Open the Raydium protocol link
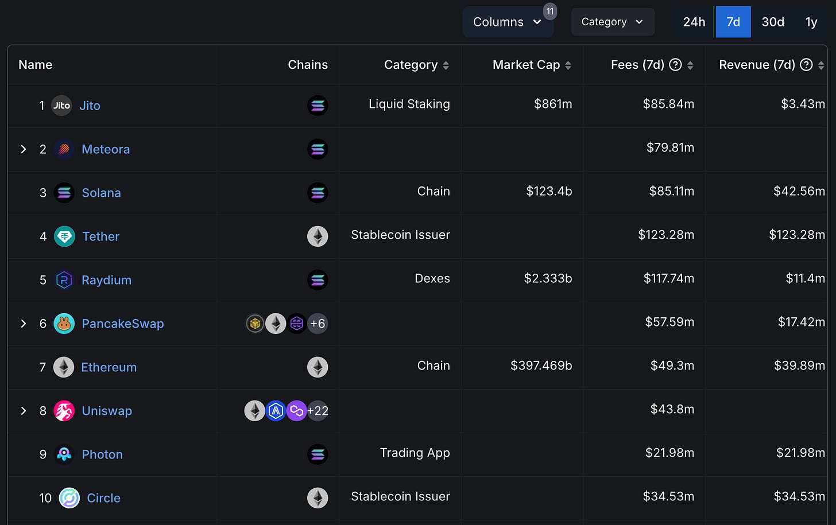This screenshot has width=836, height=525. (106, 280)
